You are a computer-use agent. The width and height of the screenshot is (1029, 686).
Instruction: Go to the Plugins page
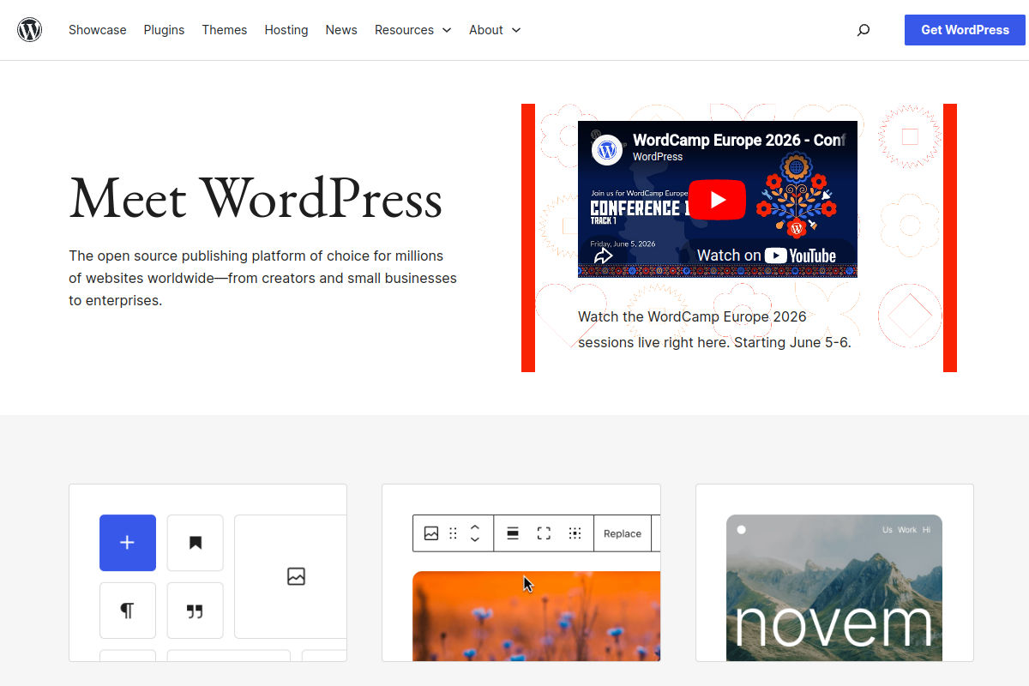coord(164,30)
